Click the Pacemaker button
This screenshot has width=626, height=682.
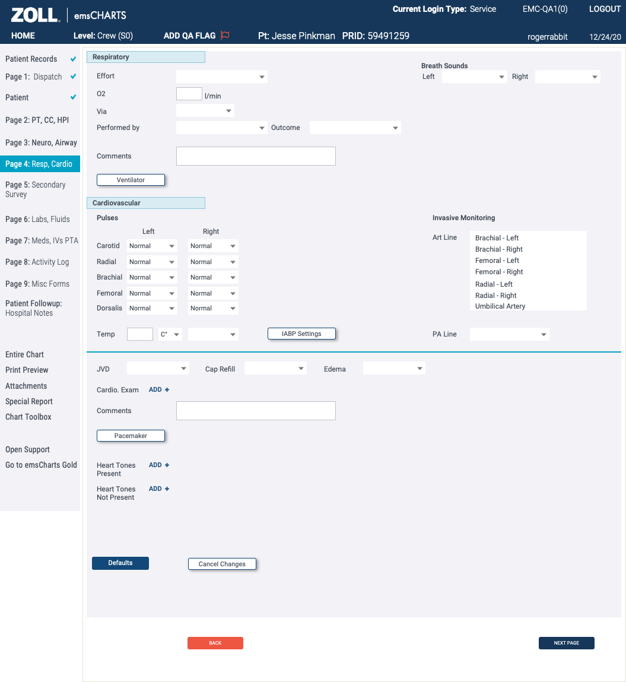(131, 436)
